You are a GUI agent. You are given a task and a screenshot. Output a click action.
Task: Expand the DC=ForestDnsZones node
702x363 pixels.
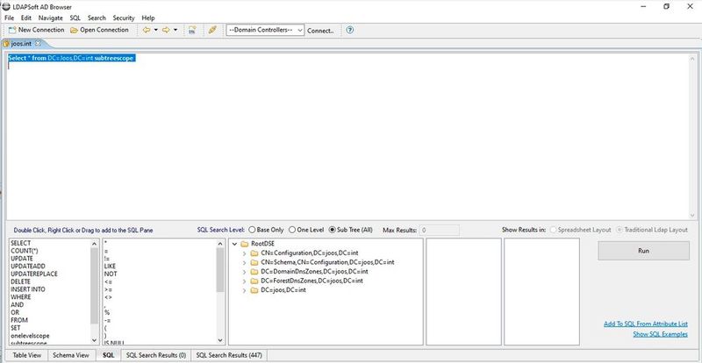tap(245, 281)
